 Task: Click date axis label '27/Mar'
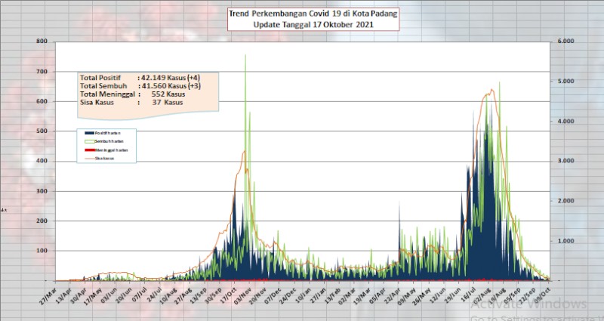[x=48, y=296]
